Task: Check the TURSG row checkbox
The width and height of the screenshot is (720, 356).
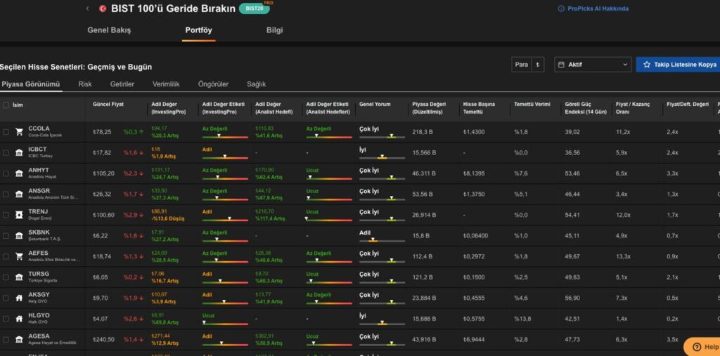Action: click(x=6, y=277)
